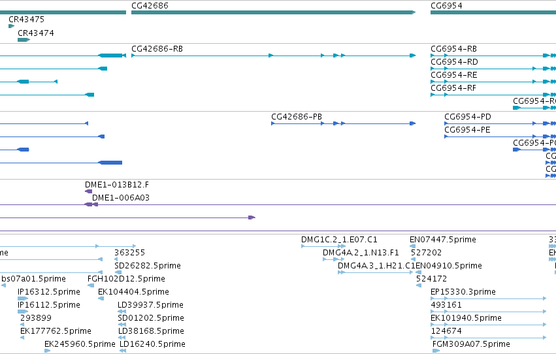This screenshot has height=354, width=556.
Task: Click the CG42686 gene label
Action: [x=150, y=6]
